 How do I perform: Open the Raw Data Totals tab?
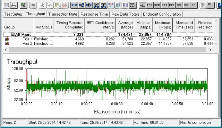[126, 14]
